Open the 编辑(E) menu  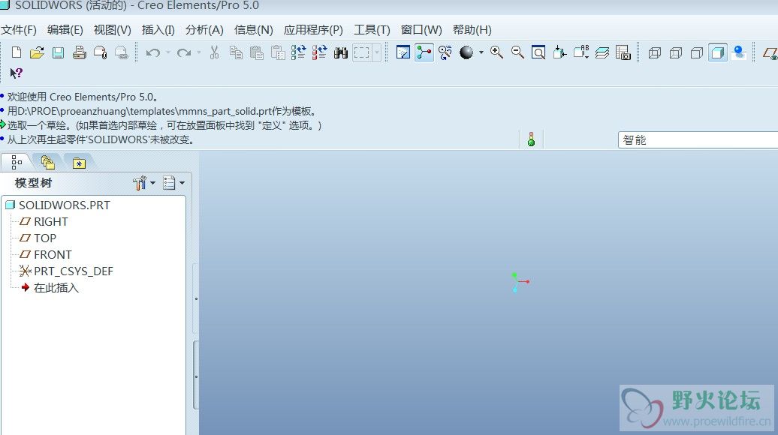65,30
